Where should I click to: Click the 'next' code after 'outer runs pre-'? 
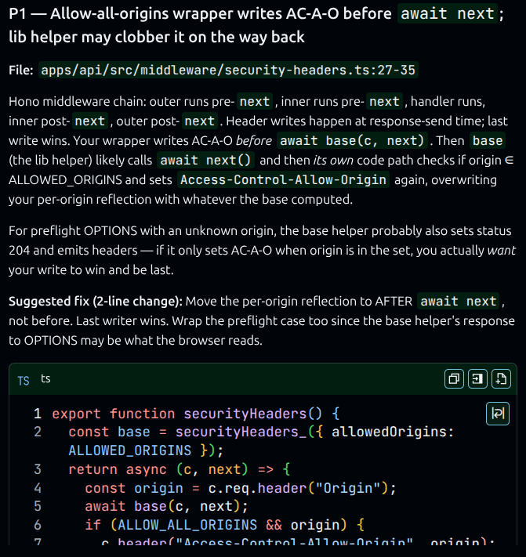255,102
